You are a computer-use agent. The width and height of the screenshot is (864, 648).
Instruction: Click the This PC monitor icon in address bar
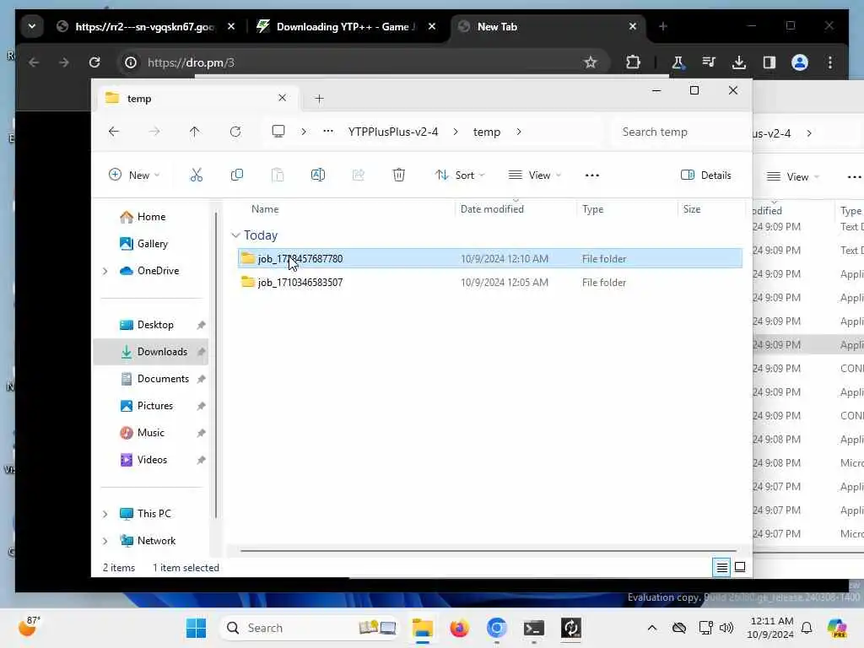point(278,132)
